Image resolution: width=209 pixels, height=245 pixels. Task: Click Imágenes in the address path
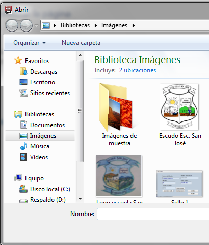114,25
